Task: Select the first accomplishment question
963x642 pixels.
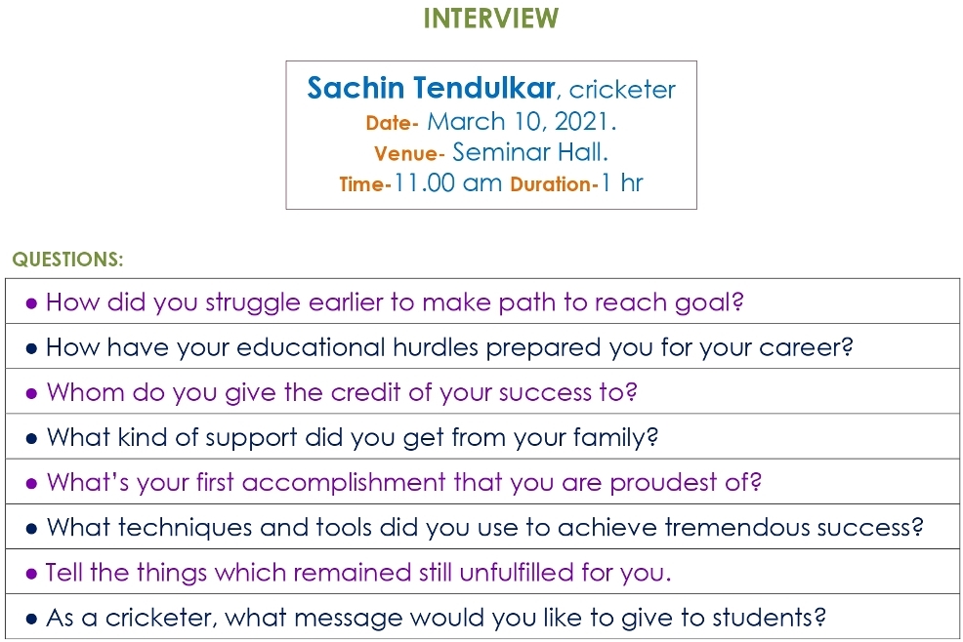Action: pos(403,482)
